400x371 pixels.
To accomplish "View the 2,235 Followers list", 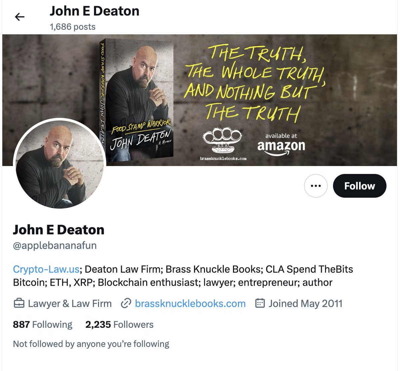I will click(119, 324).
